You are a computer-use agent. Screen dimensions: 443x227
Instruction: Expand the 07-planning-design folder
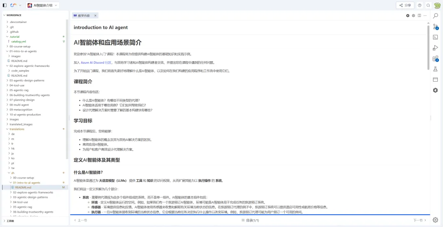pyautogui.click(x=22, y=100)
